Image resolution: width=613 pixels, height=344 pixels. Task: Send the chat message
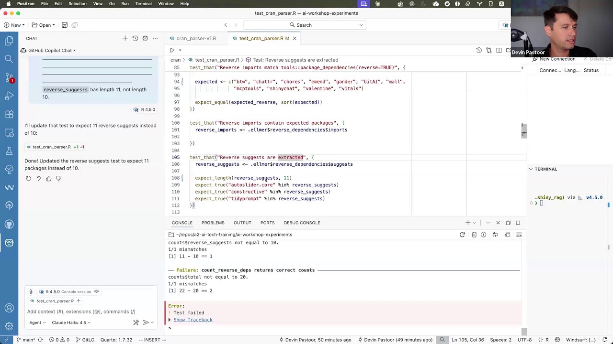[x=146, y=322]
